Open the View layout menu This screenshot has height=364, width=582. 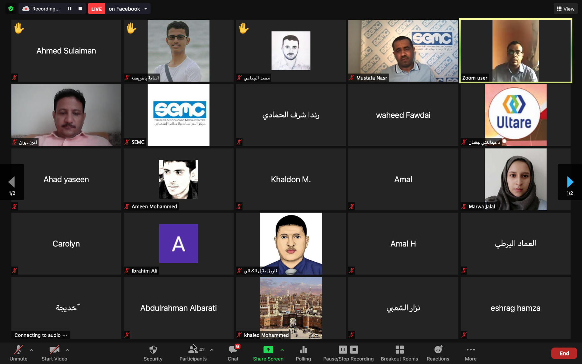(x=565, y=9)
